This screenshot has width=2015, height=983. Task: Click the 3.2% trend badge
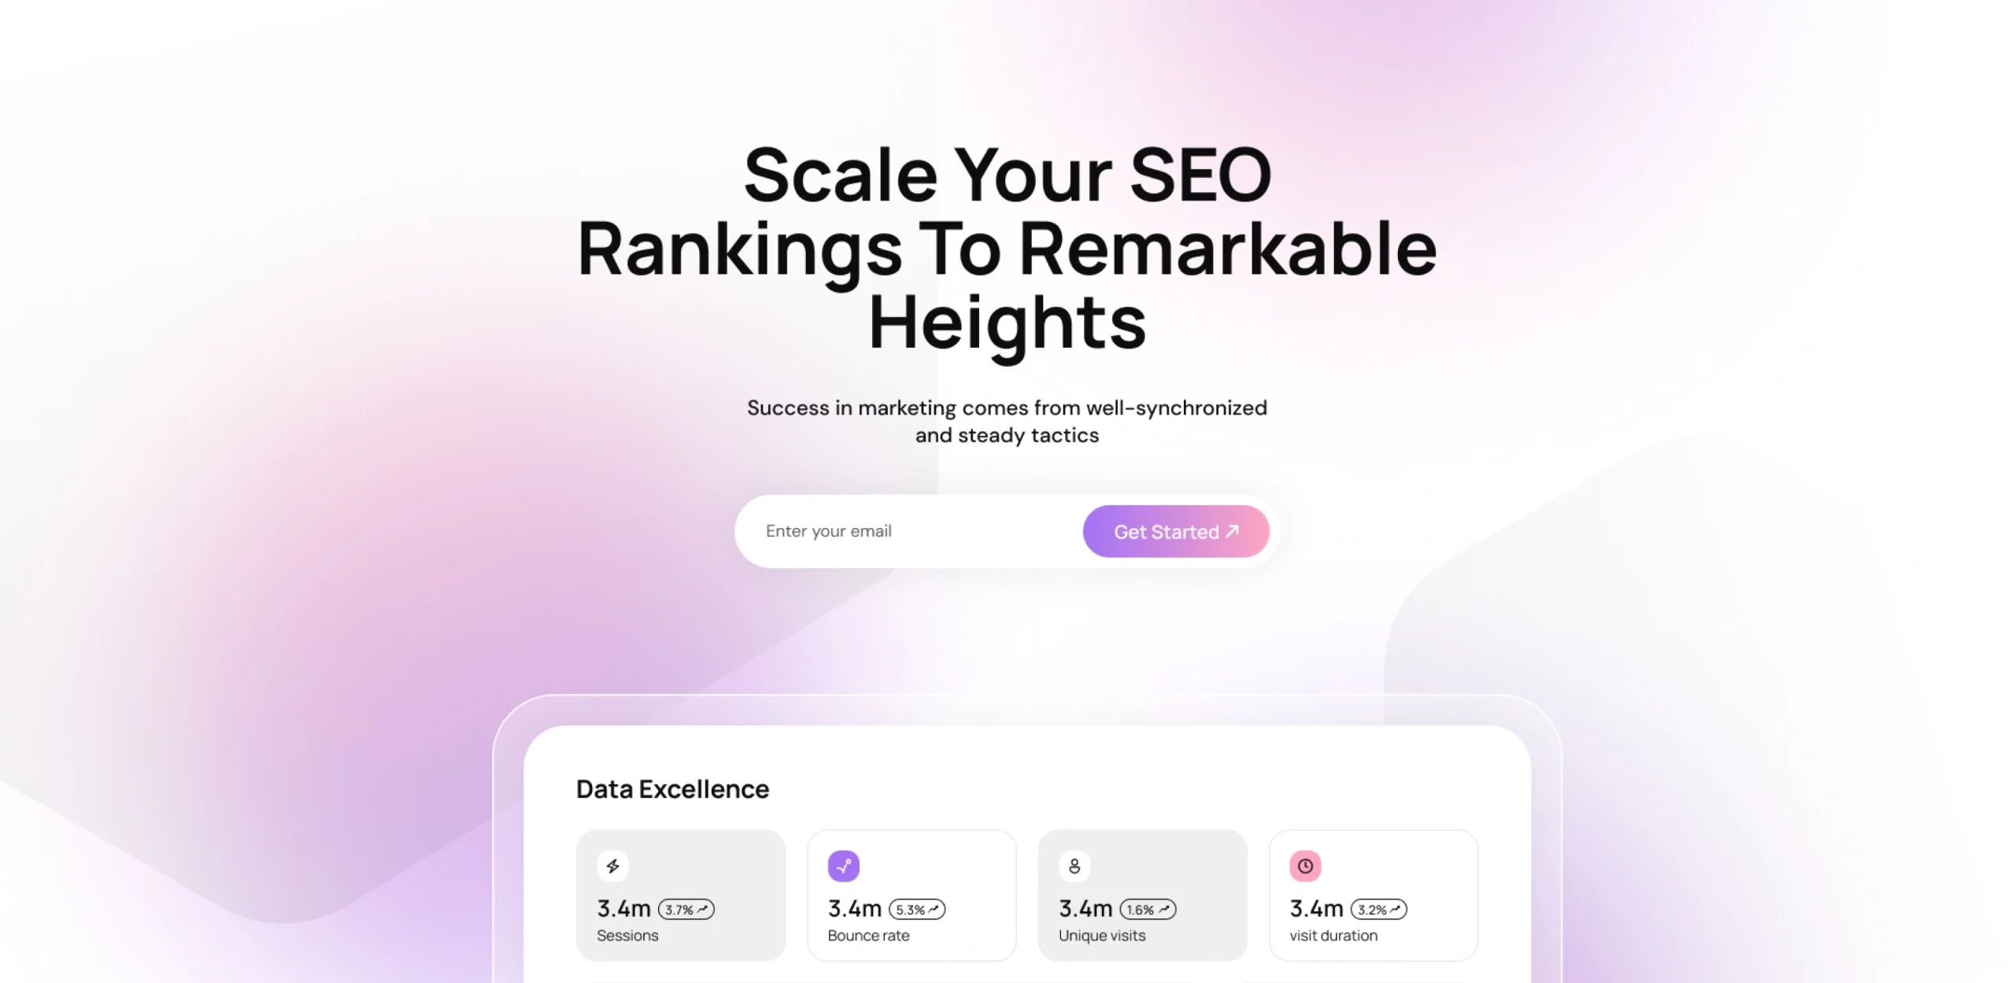[x=1378, y=910]
